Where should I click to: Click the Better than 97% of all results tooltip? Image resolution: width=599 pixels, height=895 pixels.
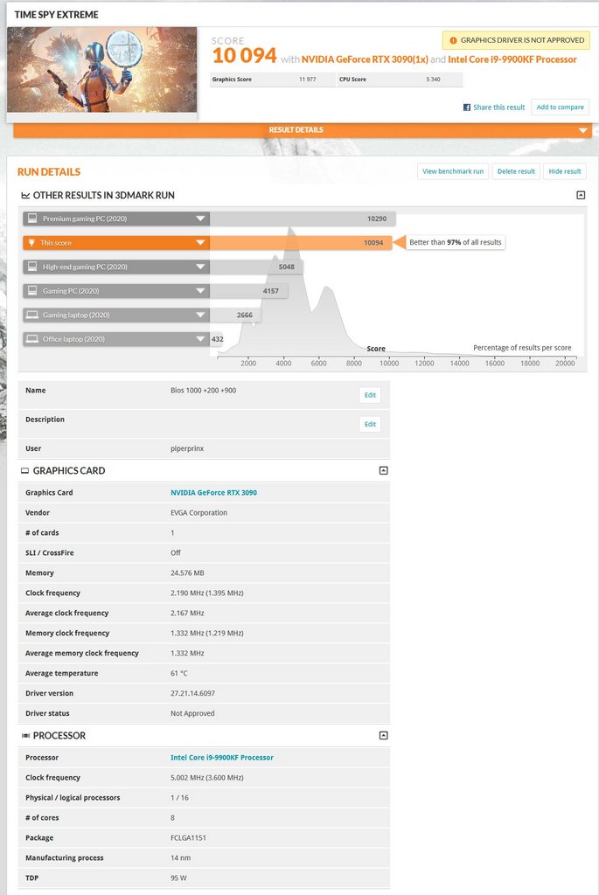click(455, 243)
